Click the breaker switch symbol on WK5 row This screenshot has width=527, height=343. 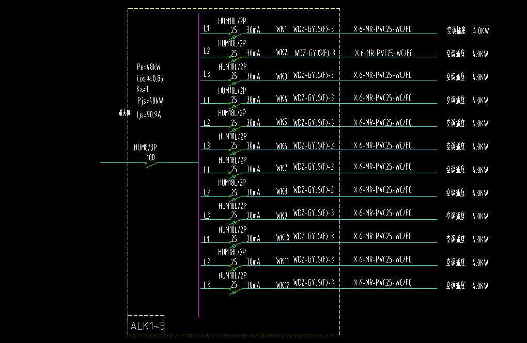[x=236, y=128]
